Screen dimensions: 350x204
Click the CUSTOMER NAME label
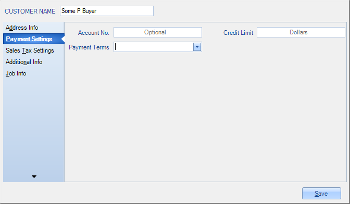tap(30, 11)
